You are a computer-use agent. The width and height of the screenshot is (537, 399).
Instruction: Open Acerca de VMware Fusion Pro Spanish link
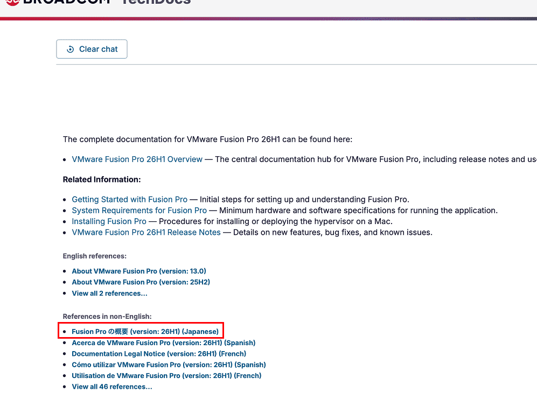(164, 343)
